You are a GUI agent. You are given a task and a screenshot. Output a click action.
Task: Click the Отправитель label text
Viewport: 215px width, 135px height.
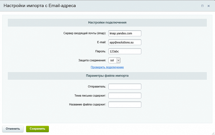coord(97,86)
